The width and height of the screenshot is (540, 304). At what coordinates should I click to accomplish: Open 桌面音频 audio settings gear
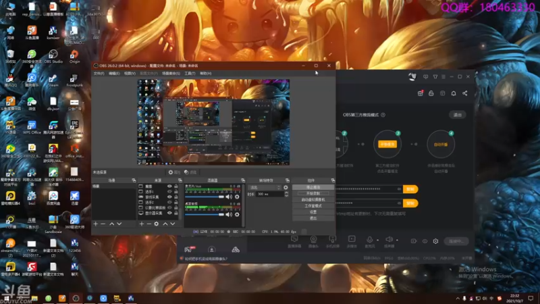click(237, 214)
